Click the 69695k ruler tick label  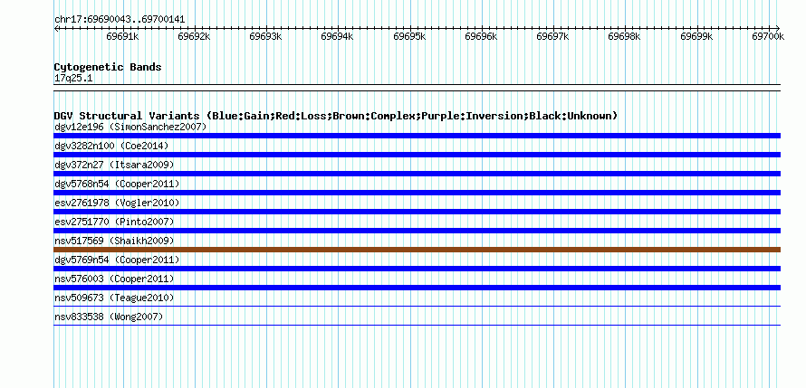pos(409,36)
